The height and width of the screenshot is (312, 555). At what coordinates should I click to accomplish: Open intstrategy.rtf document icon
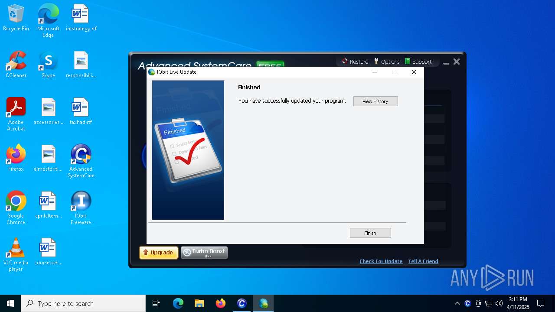pyautogui.click(x=81, y=18)
